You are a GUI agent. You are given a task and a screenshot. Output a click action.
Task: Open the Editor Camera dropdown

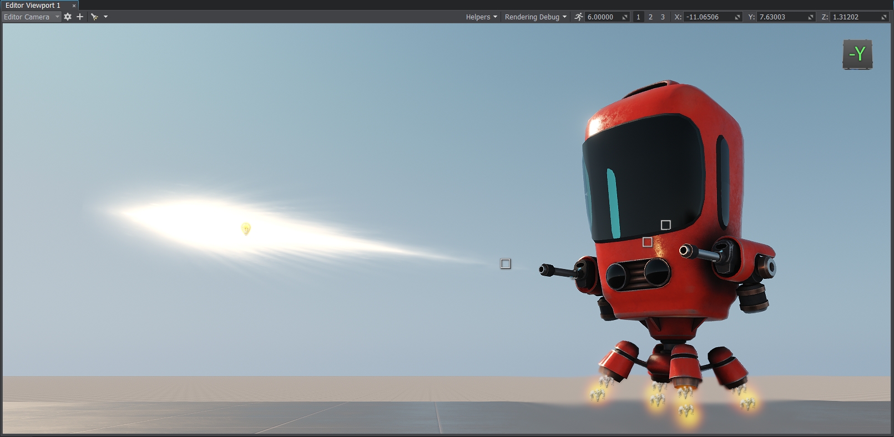point(31,17)
